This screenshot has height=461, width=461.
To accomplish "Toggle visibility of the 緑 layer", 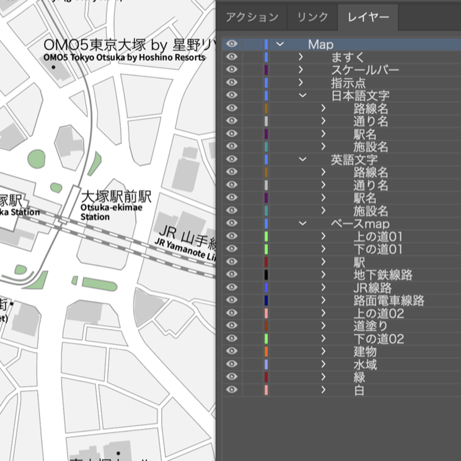I will point(232,377).
